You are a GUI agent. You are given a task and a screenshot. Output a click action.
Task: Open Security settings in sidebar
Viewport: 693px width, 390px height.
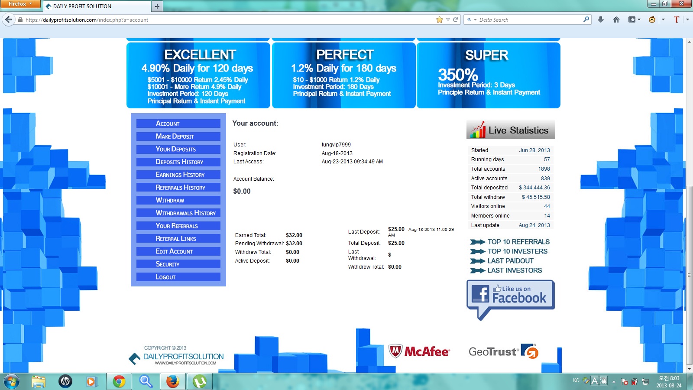(x=178, y=264)
